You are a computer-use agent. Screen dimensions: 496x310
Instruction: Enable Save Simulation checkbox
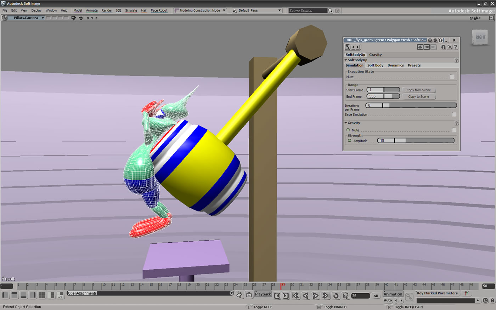click(454, 114)
